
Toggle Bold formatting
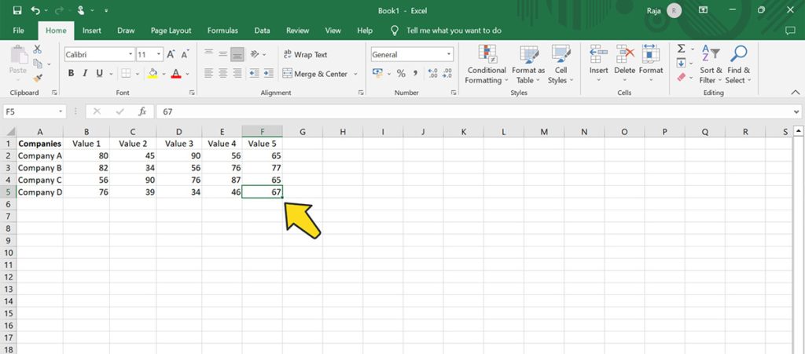tap(71, 74)
